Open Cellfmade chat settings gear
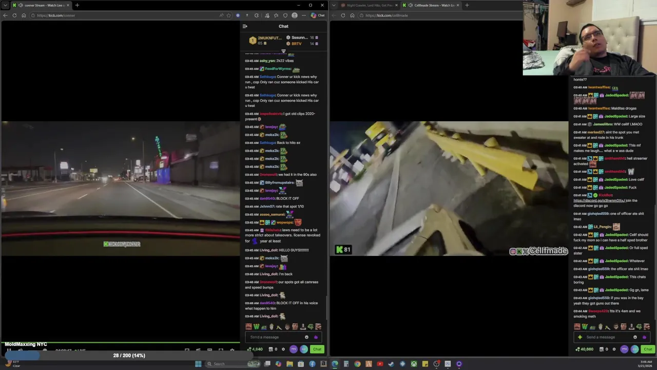The height and width of the screenshot is (370, 657). (614, 349)
